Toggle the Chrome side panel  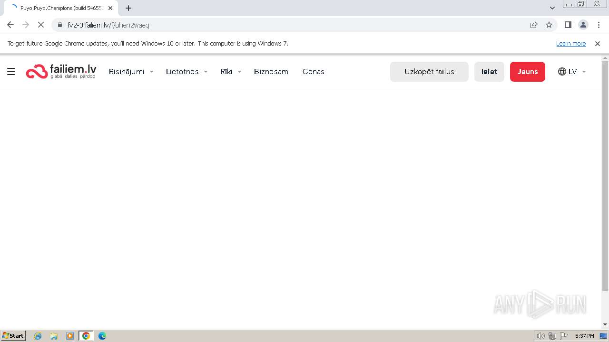pos(568,25)
